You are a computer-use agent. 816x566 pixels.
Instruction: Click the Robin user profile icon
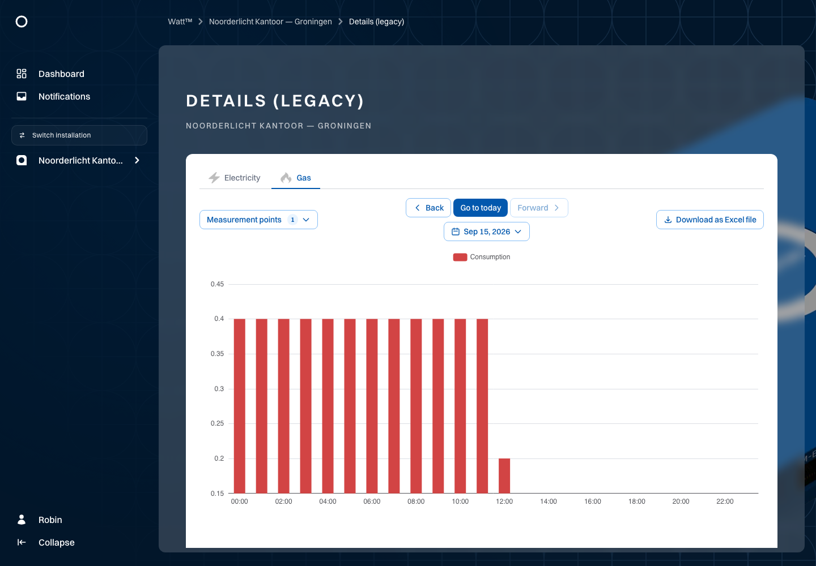[x=22, y=519]
